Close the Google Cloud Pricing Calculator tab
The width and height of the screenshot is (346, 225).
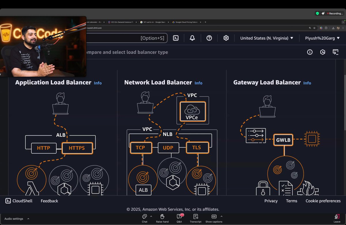pos(201,22)
